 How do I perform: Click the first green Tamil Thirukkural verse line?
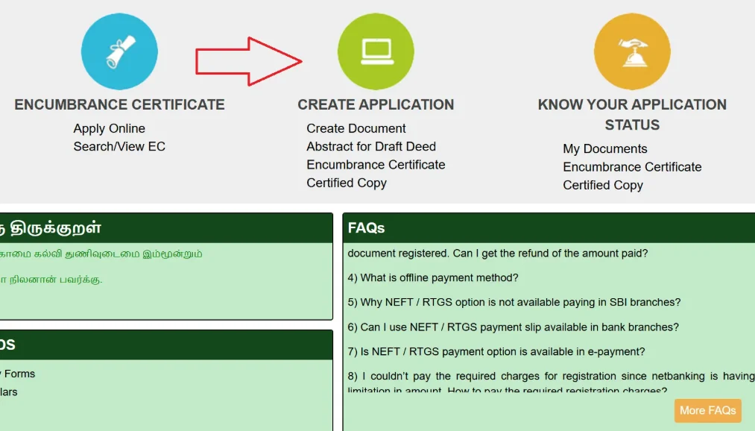(101, 254)
